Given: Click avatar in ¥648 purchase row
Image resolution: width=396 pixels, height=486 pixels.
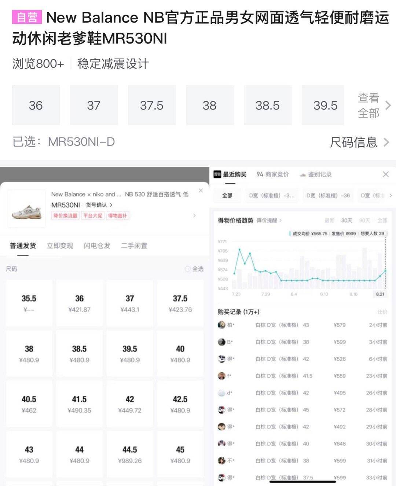Looking at the screenshot, I should click(221, 443).
